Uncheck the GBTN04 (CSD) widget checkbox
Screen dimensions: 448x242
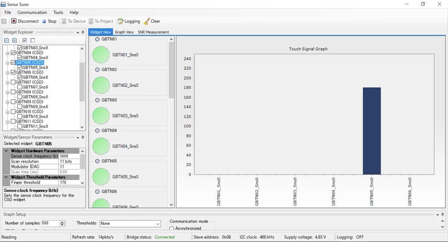(x=13, y=53)
